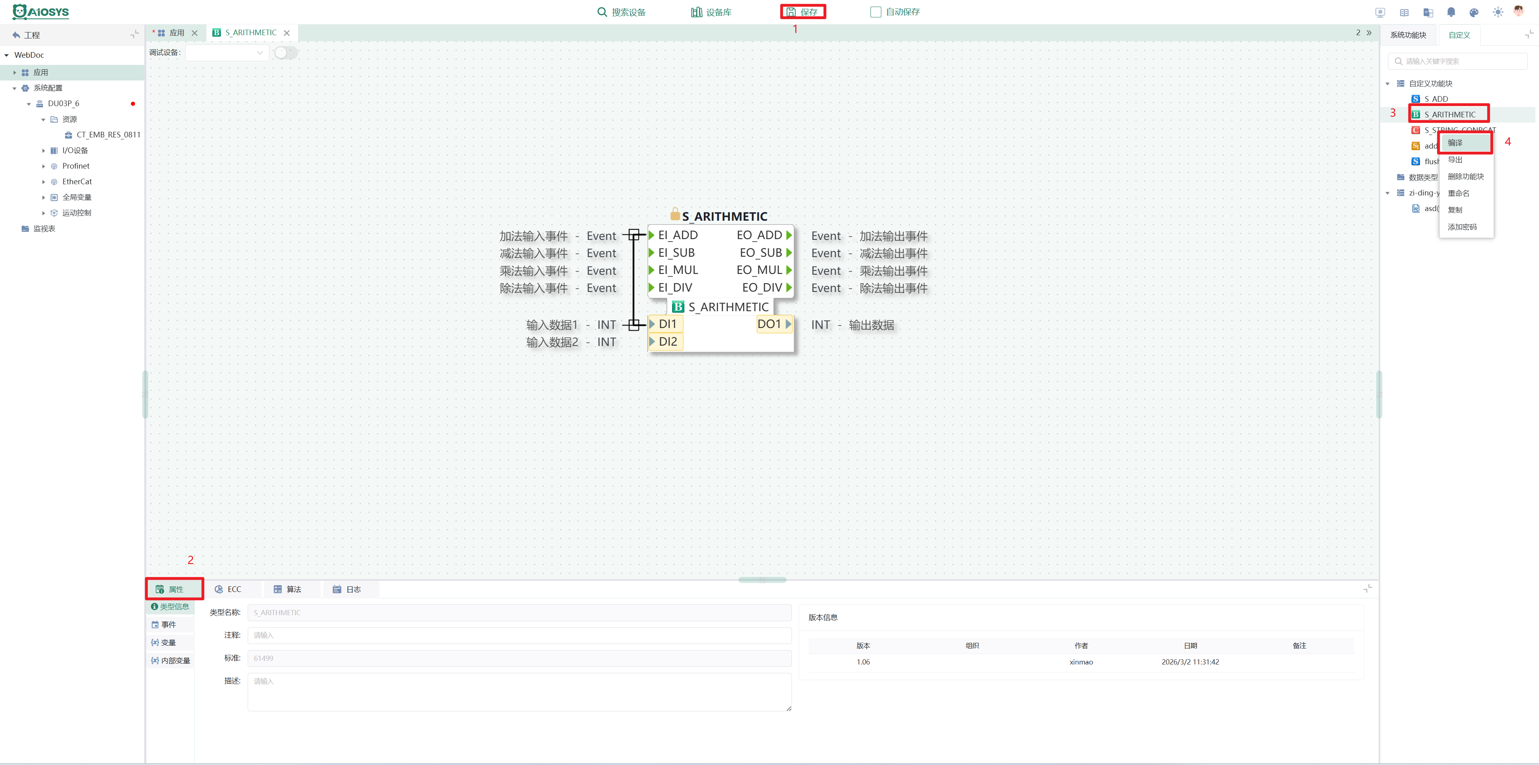Close the 应用 editor tab
The image size is (1539, 765).
click(195, 33)
